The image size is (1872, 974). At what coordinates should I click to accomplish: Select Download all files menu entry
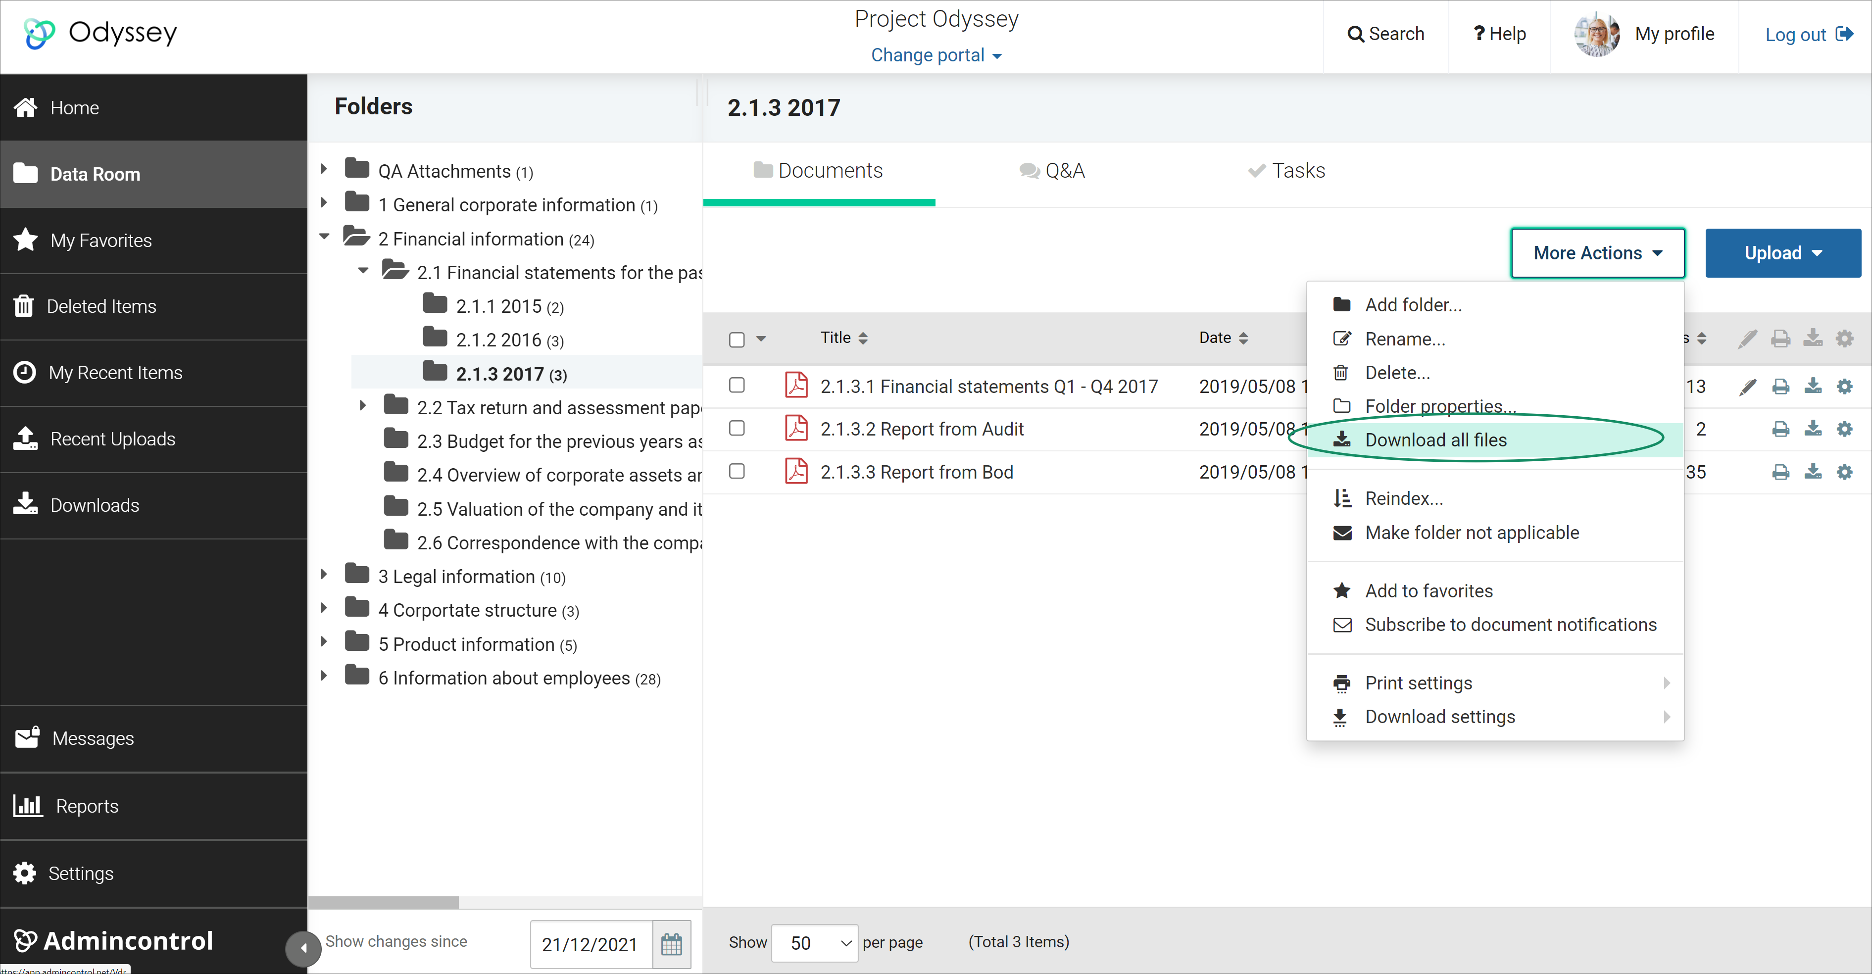1495,440
